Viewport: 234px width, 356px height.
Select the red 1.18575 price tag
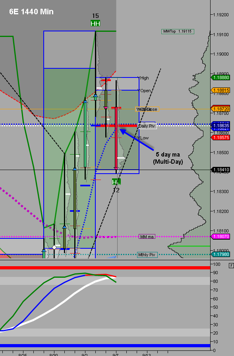[220, 137]
